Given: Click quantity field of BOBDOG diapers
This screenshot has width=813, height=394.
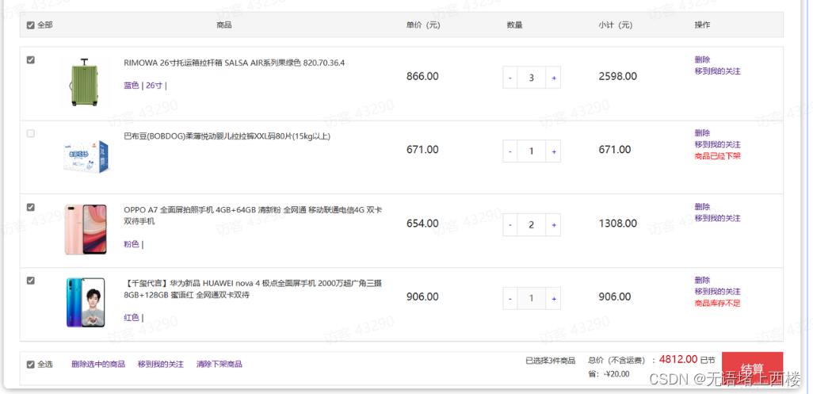Looking at the screenshot, I should coord(532,151).
